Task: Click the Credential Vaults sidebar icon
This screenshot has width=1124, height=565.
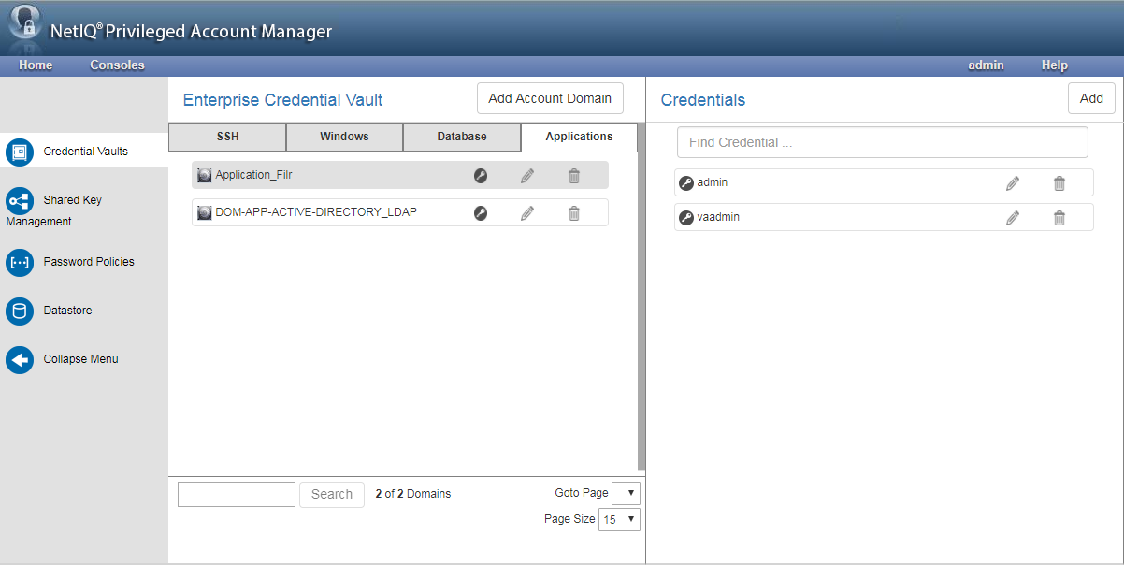Action: (x=20, y=152)
